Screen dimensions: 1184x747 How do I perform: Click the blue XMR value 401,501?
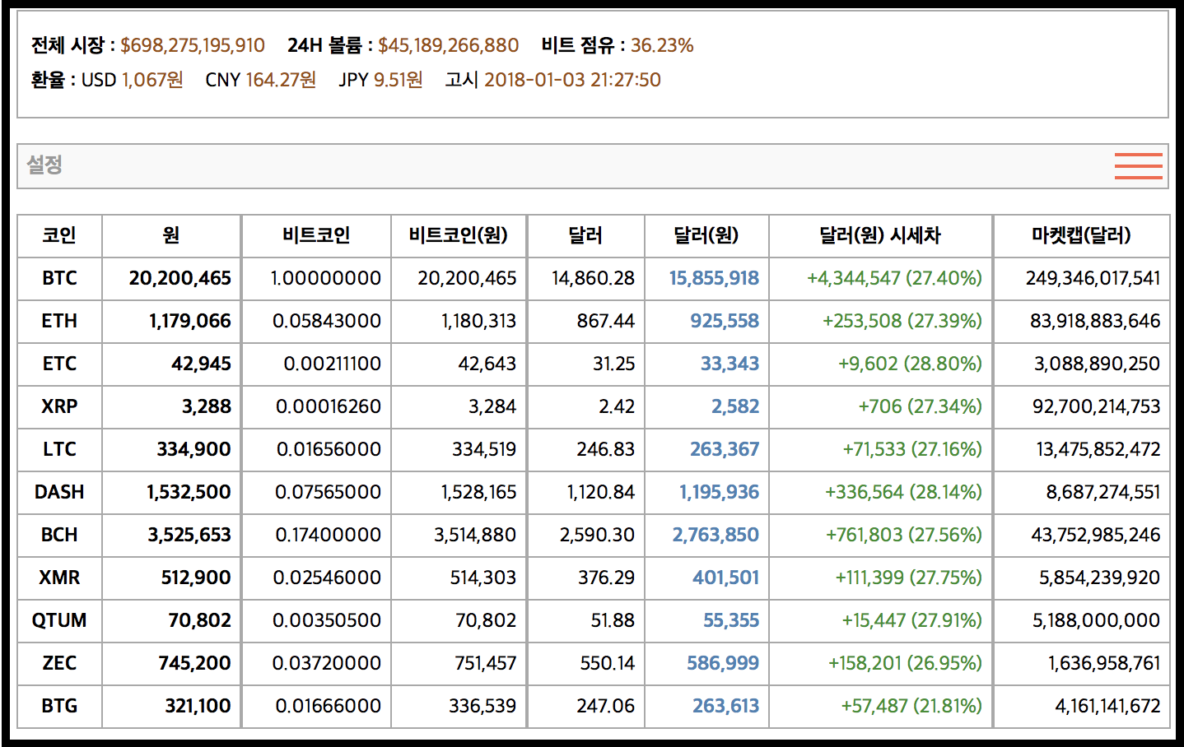tap(726, 578)
